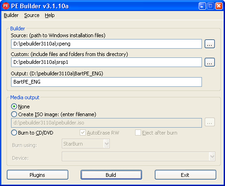Click the Exit button
The height and width of the screenshot is (186, 225).
coord(185,175)
